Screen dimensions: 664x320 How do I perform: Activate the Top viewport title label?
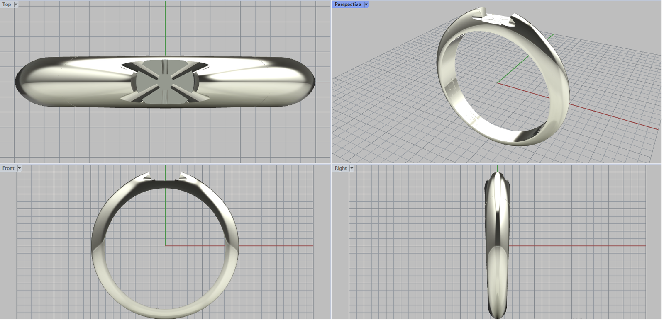click(7, 5)
